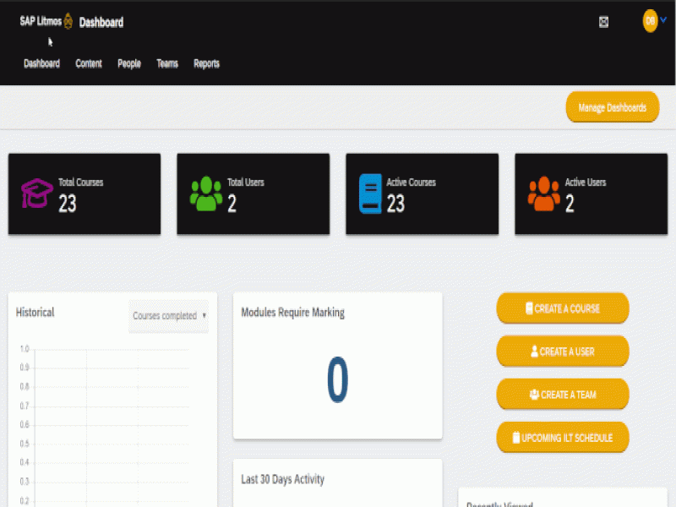Select the Content menu item

(x=88, y=63)
